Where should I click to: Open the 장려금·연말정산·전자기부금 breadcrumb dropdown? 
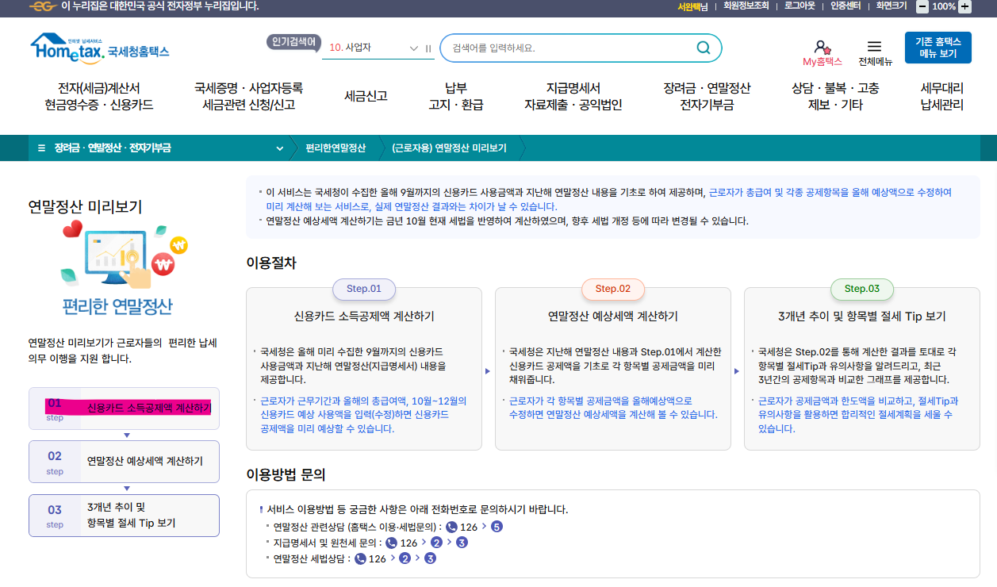(x=279, y=148)
